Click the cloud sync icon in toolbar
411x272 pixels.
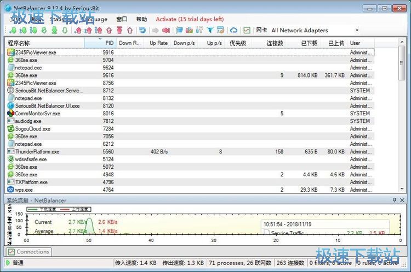tap(234, 31)
